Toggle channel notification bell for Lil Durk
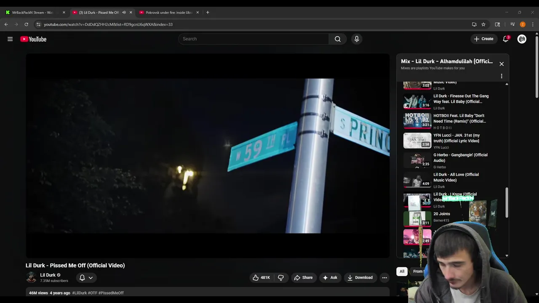 [x=82, y=278]
